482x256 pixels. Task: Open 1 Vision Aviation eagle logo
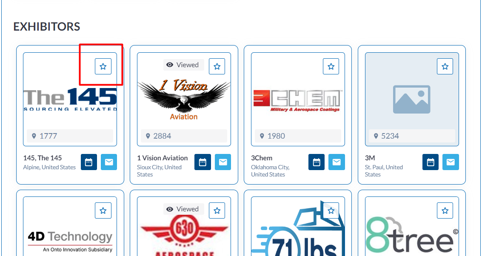(184, 99)
